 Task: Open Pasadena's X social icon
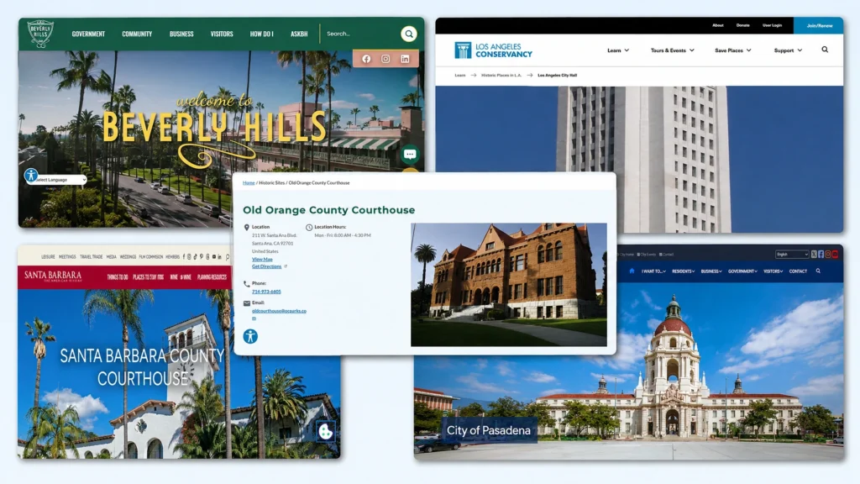(814, 254)
